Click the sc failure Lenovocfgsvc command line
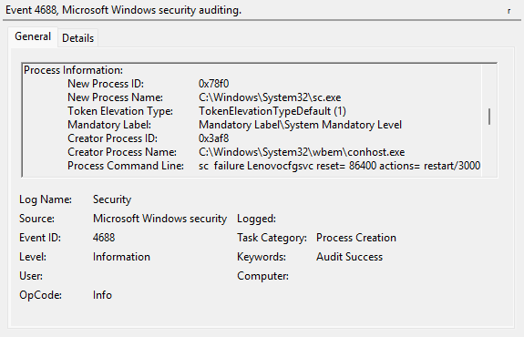 [340, 166]
